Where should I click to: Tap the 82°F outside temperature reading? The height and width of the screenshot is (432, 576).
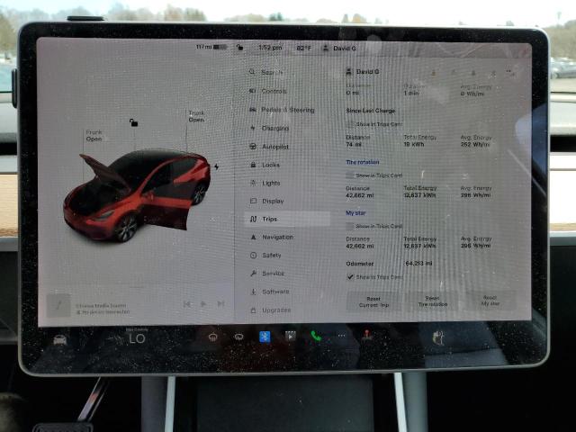(x=304, y=48)
